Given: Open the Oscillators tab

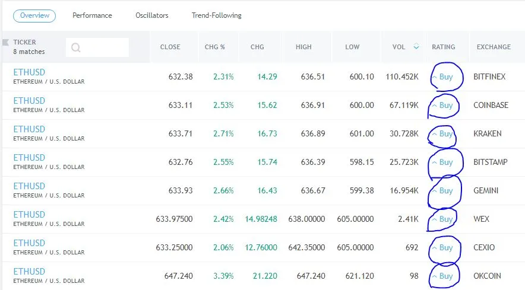Looking at the screenshot, I should click(x=151, y=15).
